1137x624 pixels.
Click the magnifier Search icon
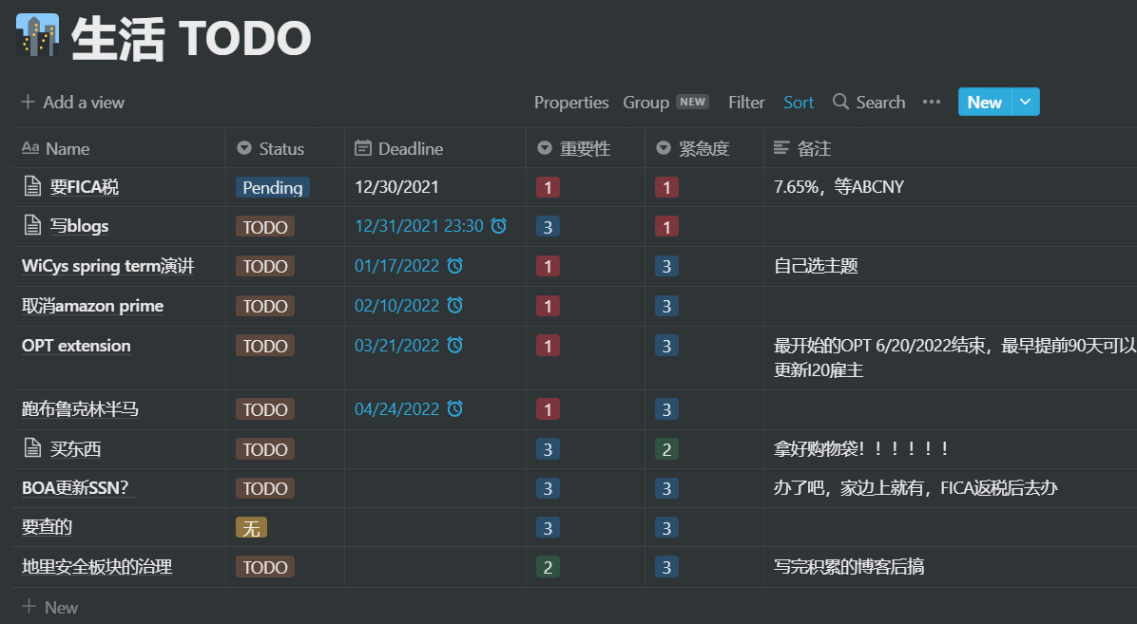point(840,103)
